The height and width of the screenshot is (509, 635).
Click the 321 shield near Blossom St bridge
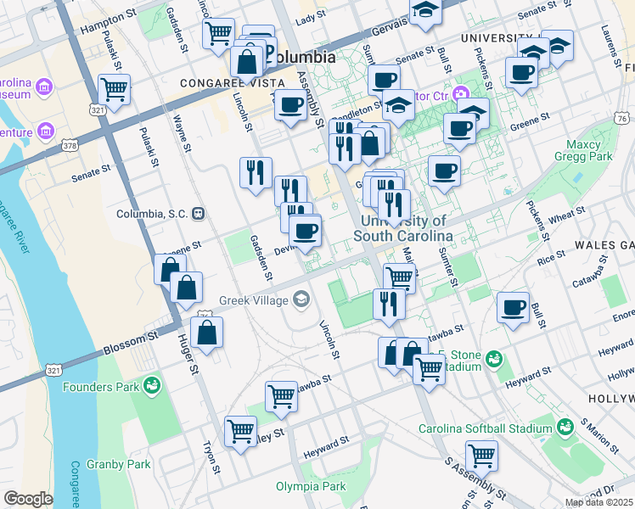[53, 370]
